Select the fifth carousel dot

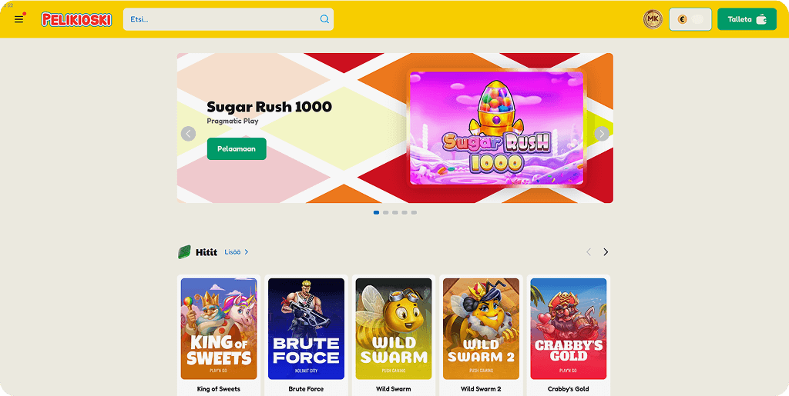click(414, 212)
